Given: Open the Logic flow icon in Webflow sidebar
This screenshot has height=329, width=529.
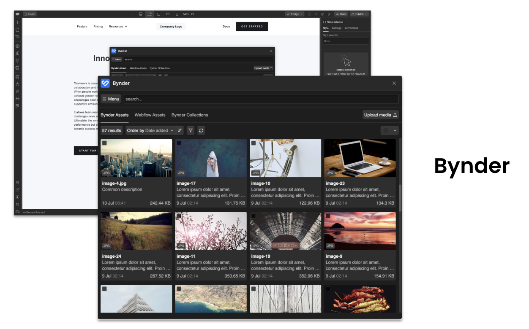Looking at the screenshot, I should (x=17, y=84).
